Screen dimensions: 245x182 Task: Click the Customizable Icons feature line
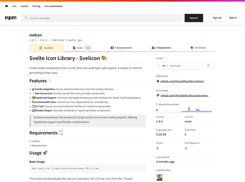point(70,102)
